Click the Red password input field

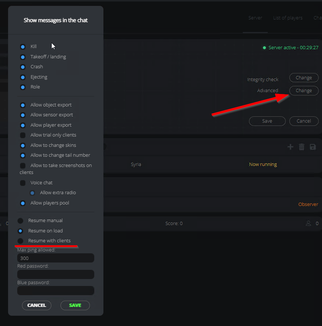(x=56, y=275)
